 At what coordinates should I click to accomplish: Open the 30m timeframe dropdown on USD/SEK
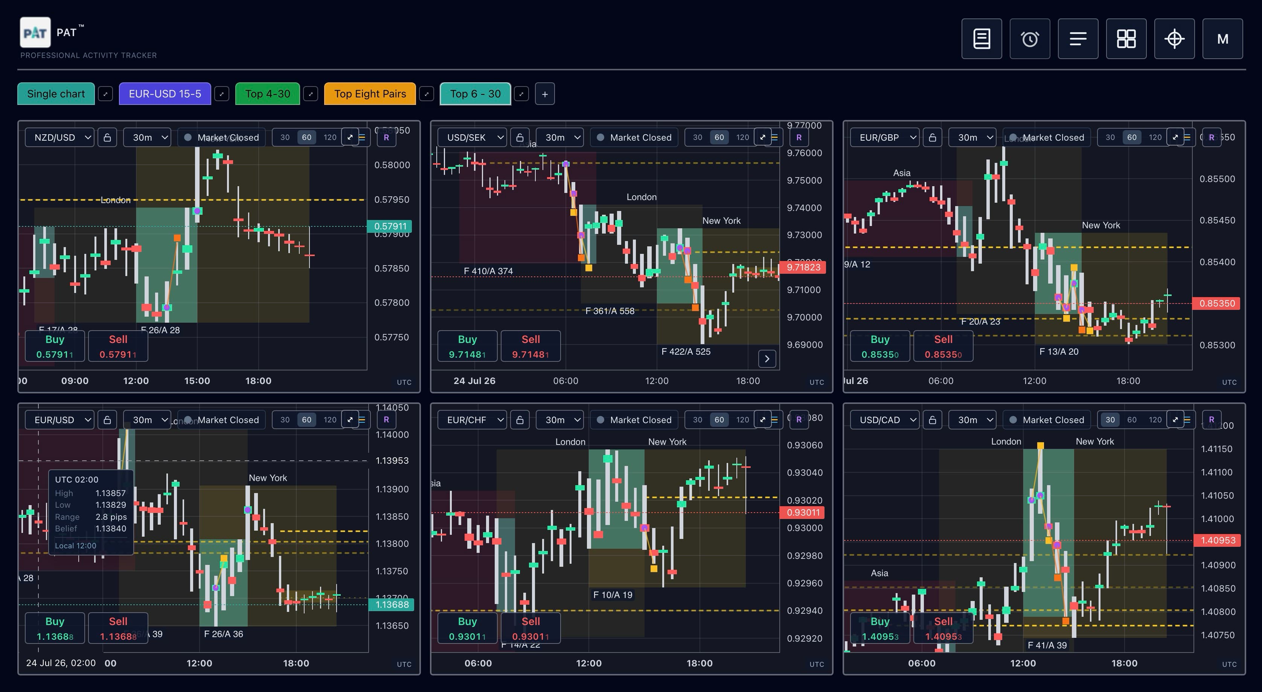pyautogui.click(x=559, y=138)
